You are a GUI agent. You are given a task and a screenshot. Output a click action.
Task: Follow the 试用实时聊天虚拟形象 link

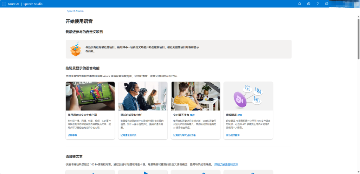click(x=185, y=135)
